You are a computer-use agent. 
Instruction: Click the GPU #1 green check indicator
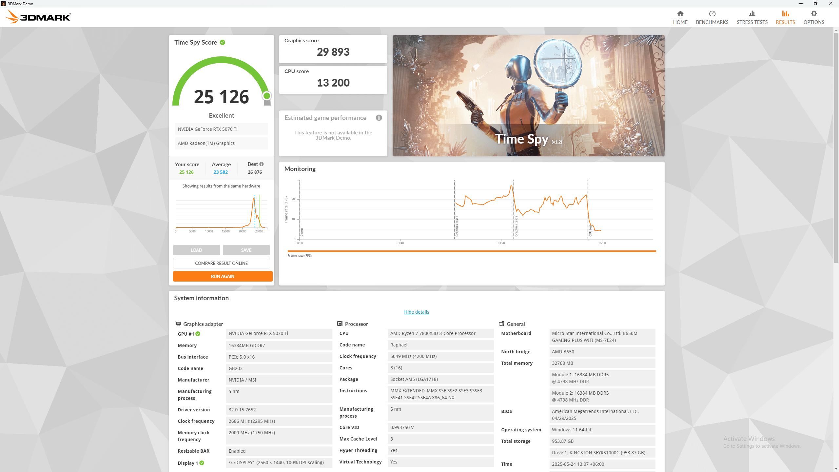click(x=198, y=334)
